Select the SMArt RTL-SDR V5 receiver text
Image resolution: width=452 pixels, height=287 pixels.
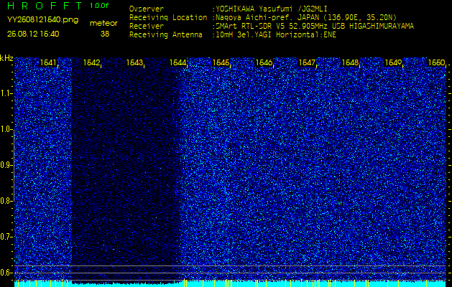click(315, 27)
